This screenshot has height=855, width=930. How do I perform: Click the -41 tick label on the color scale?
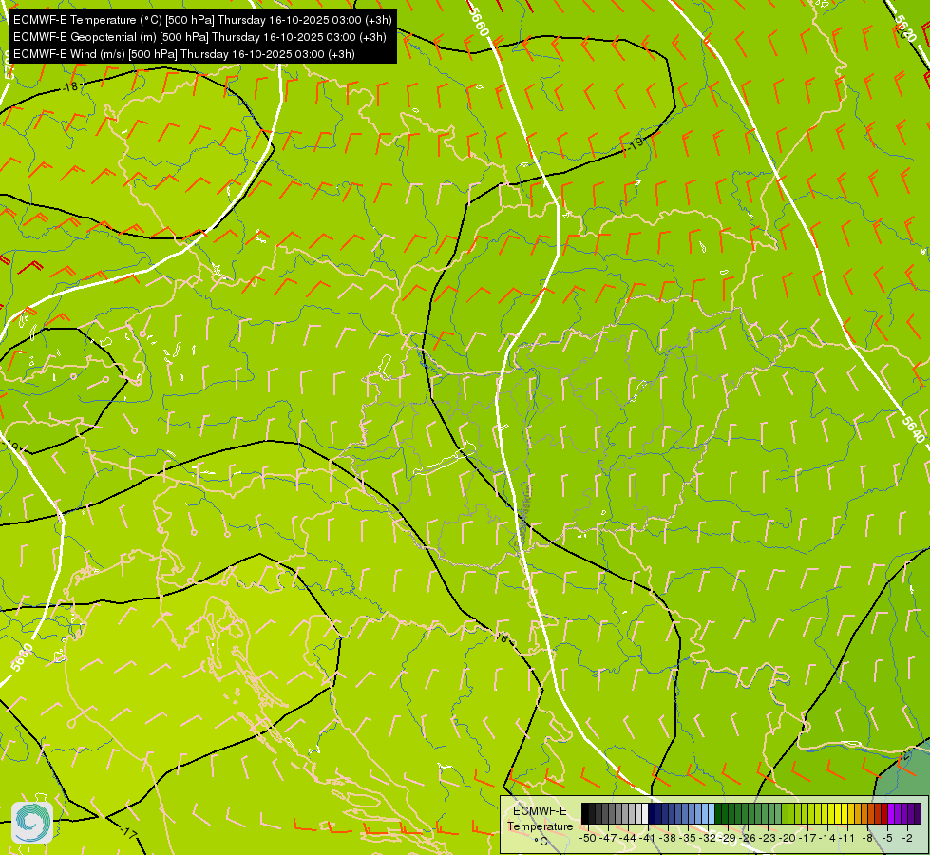(x=647, y=839)
